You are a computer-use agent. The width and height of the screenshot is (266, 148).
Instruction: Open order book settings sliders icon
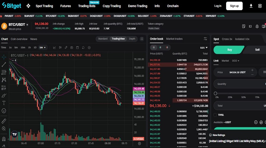coord(205,39)
